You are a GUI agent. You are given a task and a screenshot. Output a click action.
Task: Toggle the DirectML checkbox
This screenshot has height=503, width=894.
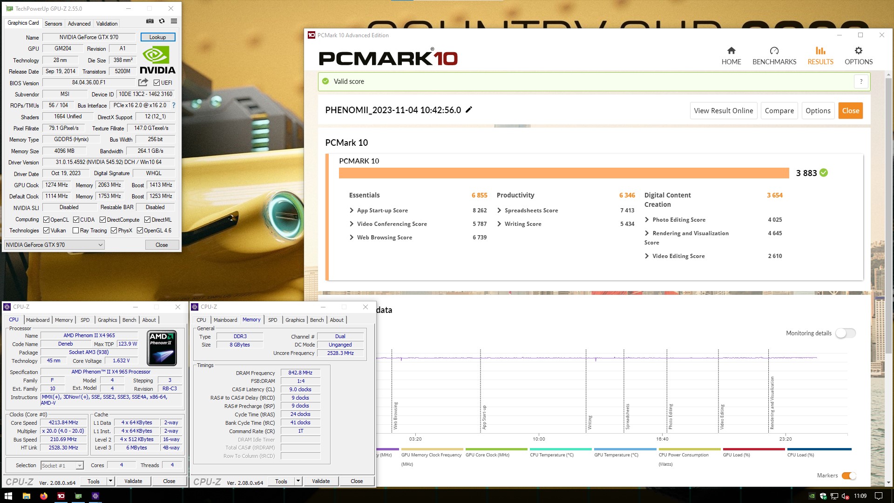(147, 220)
